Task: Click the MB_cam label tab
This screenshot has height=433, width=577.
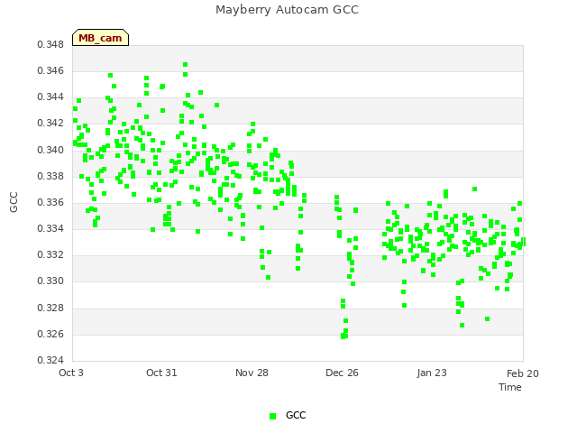Action: pos(100,38)
